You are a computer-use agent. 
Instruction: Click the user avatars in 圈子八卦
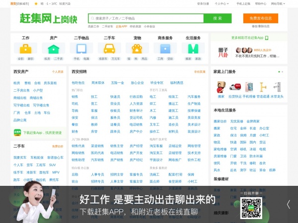(244, 50)
